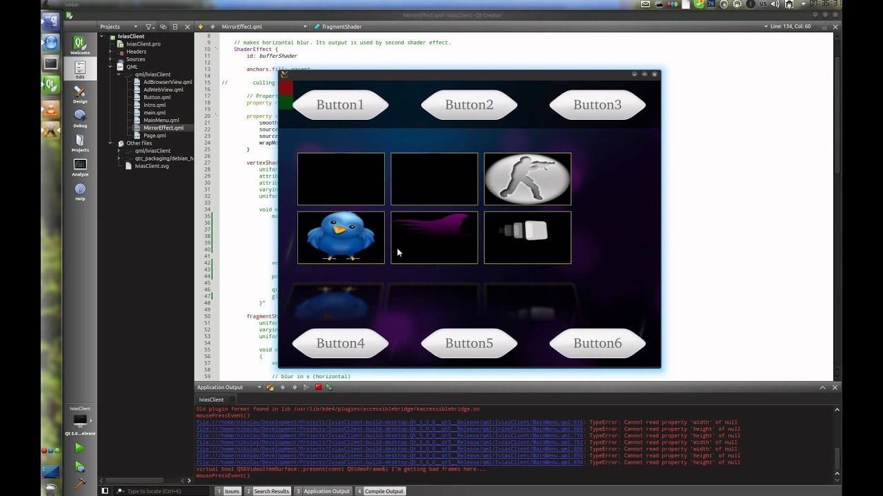
Task: Stop the running application (red square)
Action: click(x=318, y=387)
